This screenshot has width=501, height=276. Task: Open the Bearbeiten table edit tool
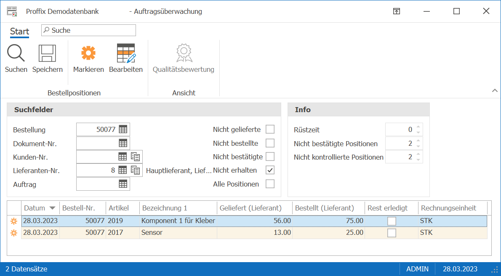tap(126, 53)
